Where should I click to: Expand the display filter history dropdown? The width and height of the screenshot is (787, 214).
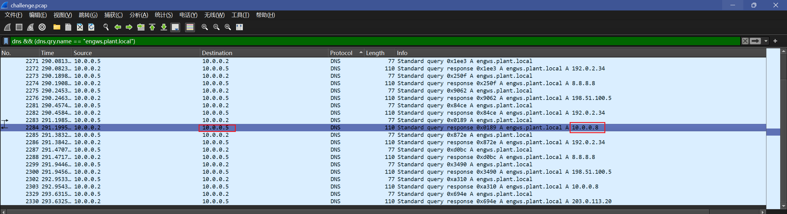click(766, 41)
